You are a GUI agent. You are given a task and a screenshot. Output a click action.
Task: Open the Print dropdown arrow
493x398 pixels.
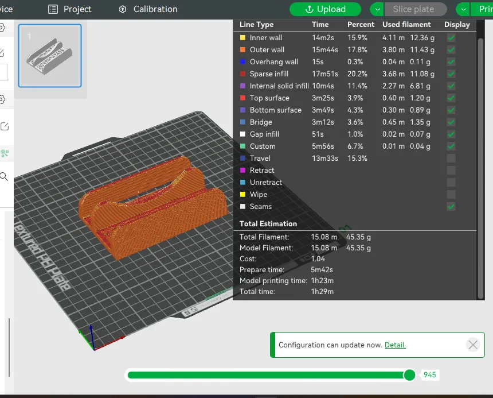pyautogui.click(x=463, y=9)
